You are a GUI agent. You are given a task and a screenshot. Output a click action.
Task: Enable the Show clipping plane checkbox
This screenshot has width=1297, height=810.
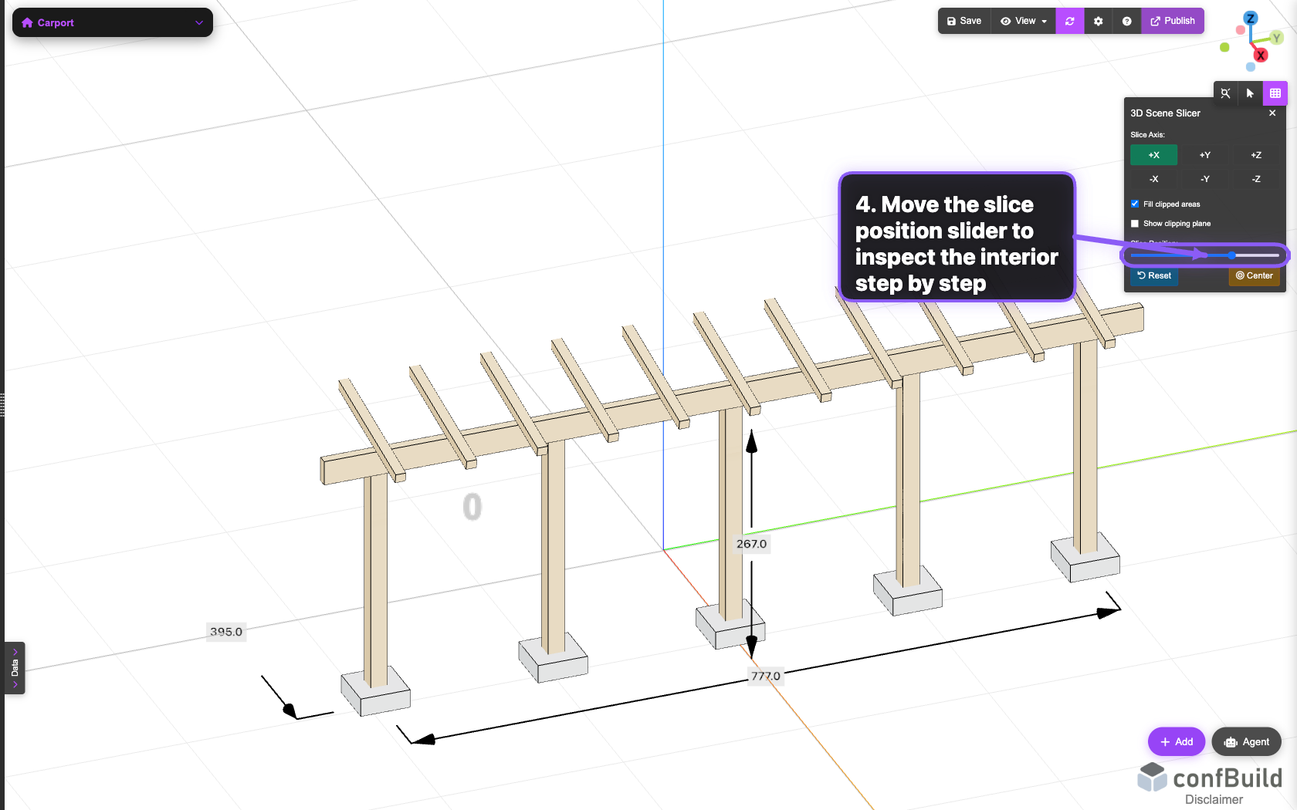coord(1135,223)
